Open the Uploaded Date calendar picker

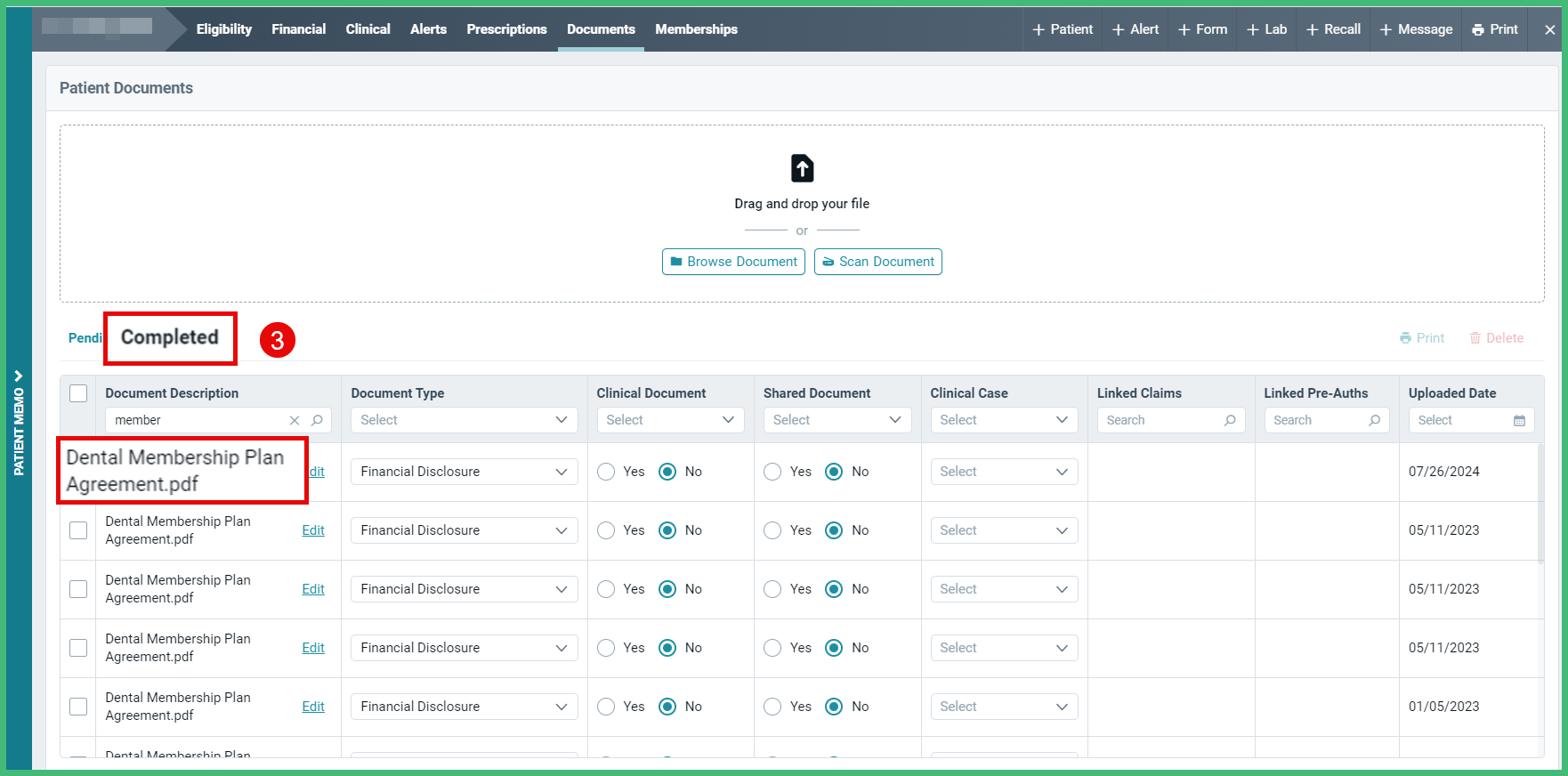[1519, 420]
